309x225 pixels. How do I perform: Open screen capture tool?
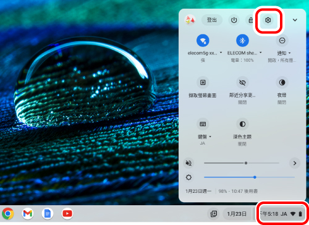coord(203,82)
